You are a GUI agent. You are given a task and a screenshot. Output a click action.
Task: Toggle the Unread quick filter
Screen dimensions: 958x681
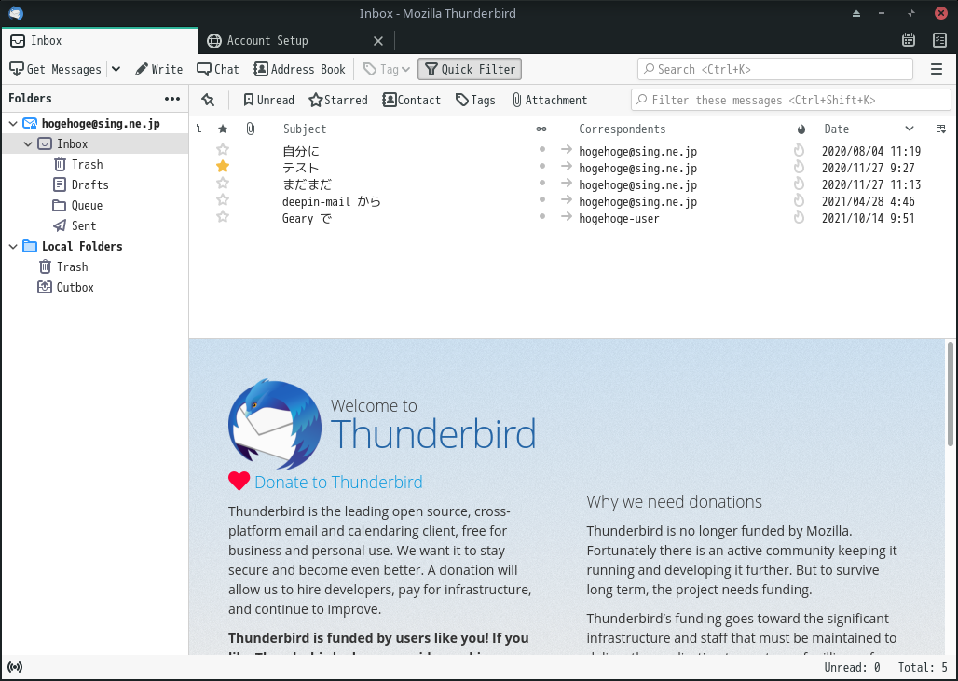pos(268,101)
